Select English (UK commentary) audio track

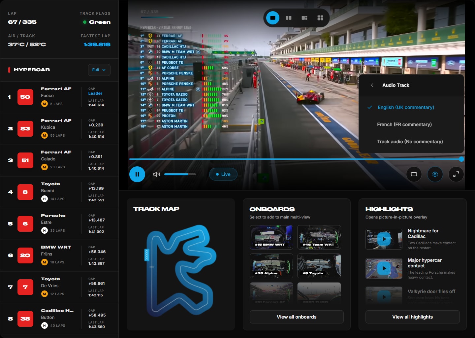[x=406, y=107]
